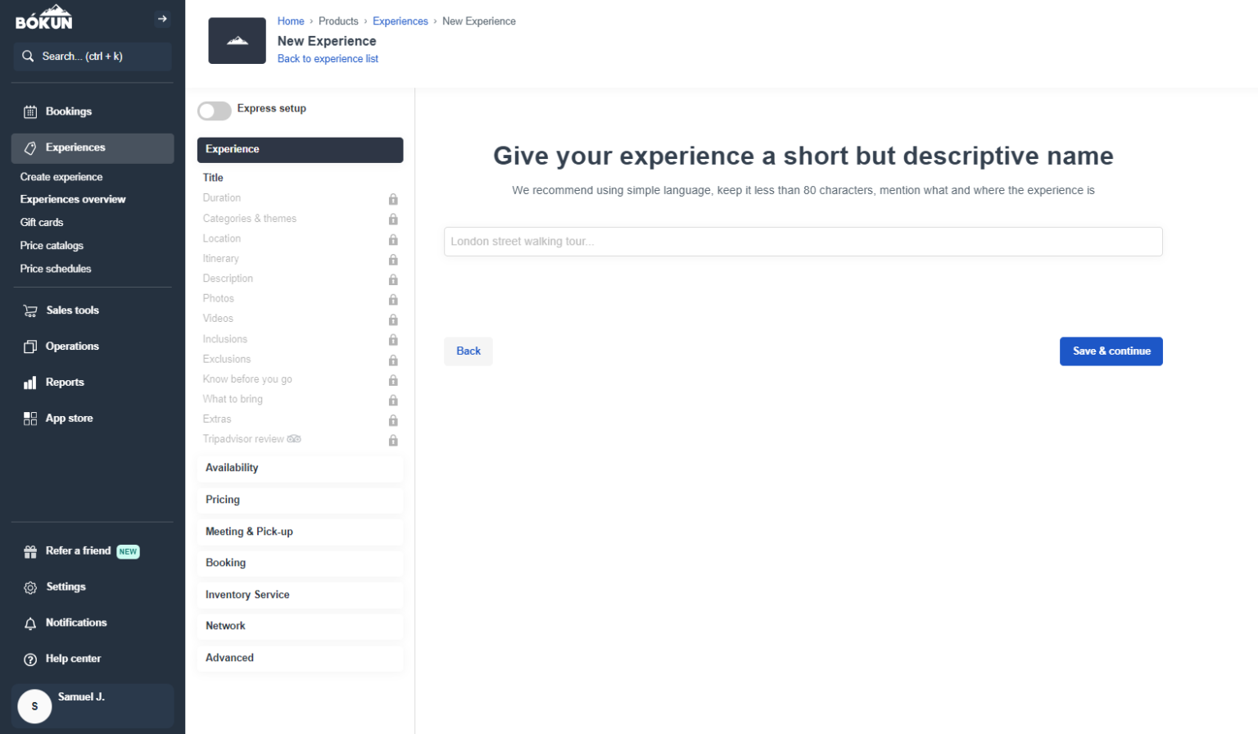Click the Operations icon in the sidebar
This screenshot has width=1258, height=734.
click(30, 346)
